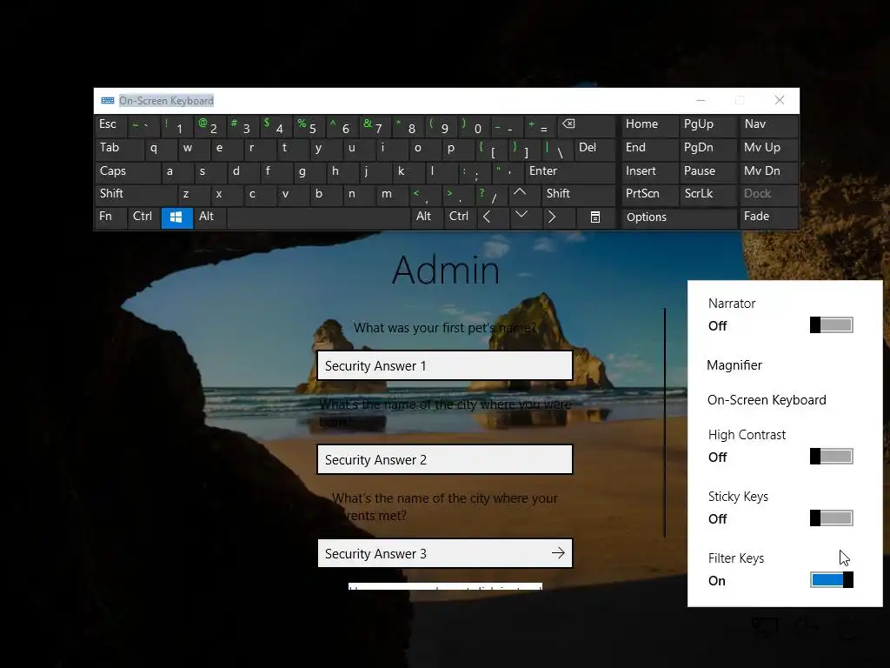Click the PrtScn key
The image size is (890, 668).
pyautogui.click(x=650, y=194)
